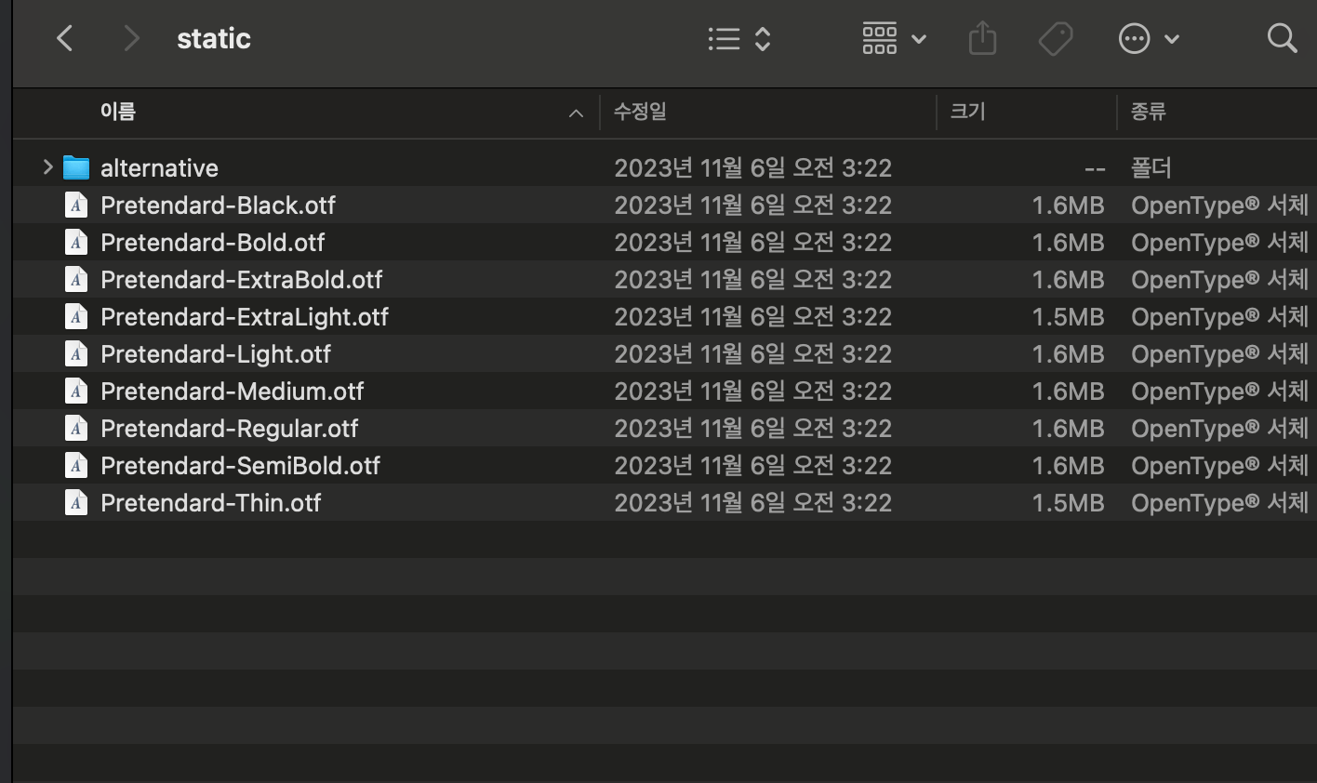
Task: Sort by the 종류 column header
Action: 1148,112
